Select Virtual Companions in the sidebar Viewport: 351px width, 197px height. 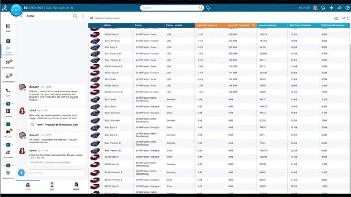click(x=8, y=51)
